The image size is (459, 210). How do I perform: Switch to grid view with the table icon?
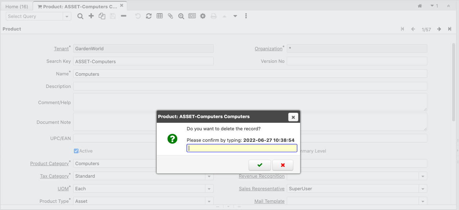159,16
